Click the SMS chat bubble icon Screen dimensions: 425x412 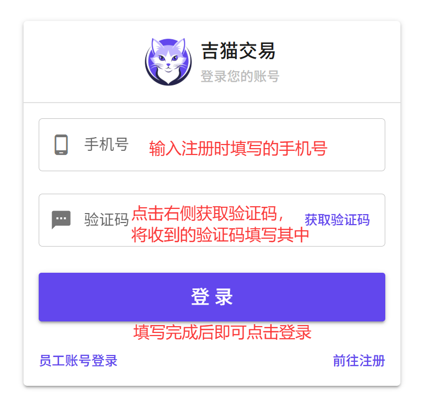(61, 219)
